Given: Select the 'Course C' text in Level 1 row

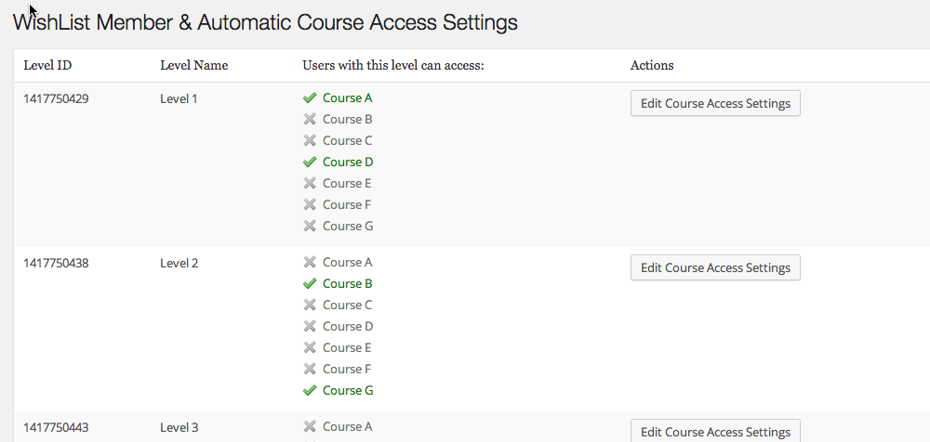Looking at the screenshot, I should pyautogui.click(x=348, y=140).
